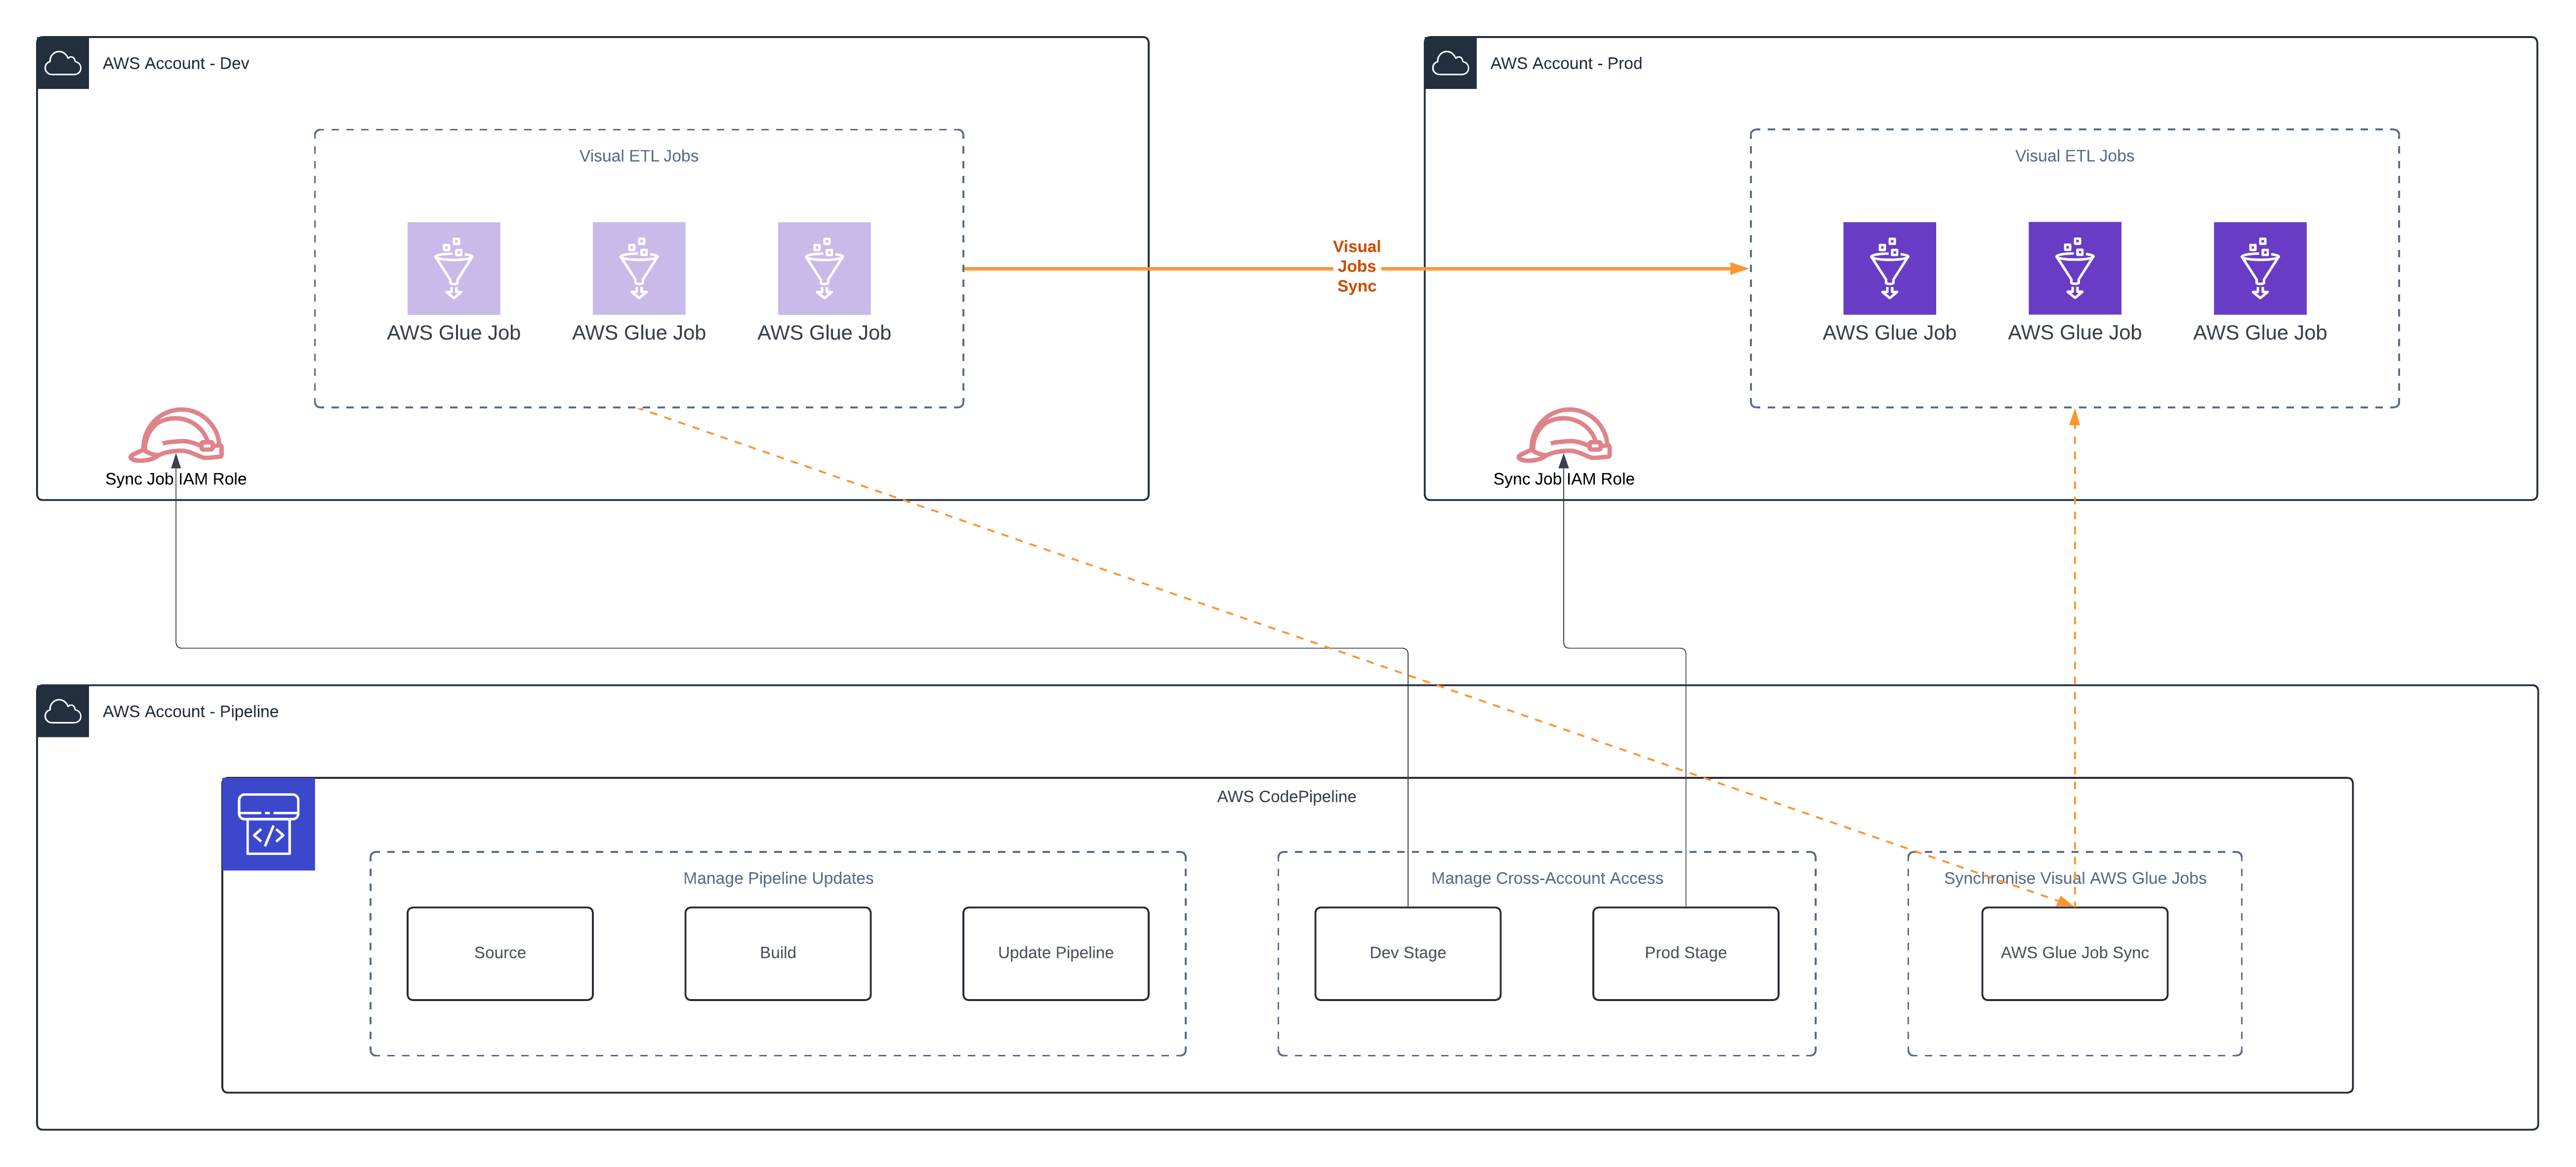The image size is (2576, 1167).
Task: Click the cloud icon on AWS Account - Prod
Action: (x=1450, y=63)
